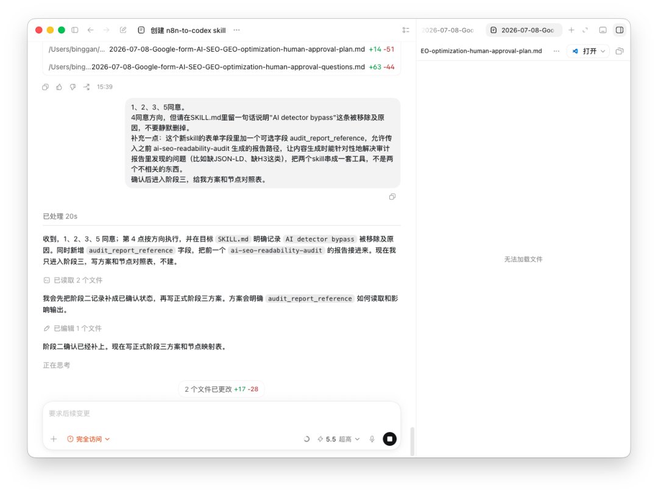Switch to the active 2026-07-08-Goo tab
The image size is (658, 494).
click(x=523, y=30)
